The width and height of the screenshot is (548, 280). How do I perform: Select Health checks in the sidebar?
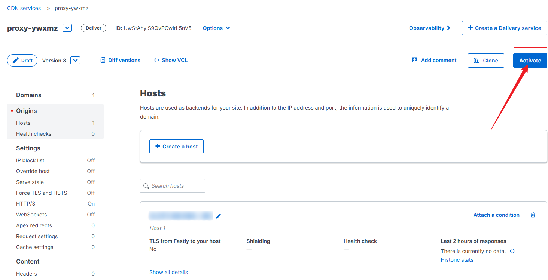click(34, 134)
